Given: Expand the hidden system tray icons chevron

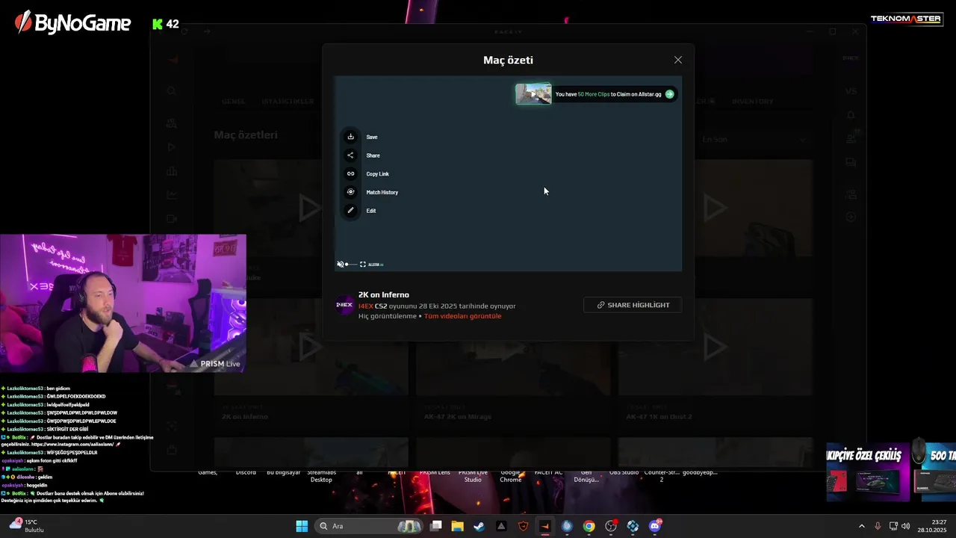Looking at the screenshot, I should pos(861,526).
